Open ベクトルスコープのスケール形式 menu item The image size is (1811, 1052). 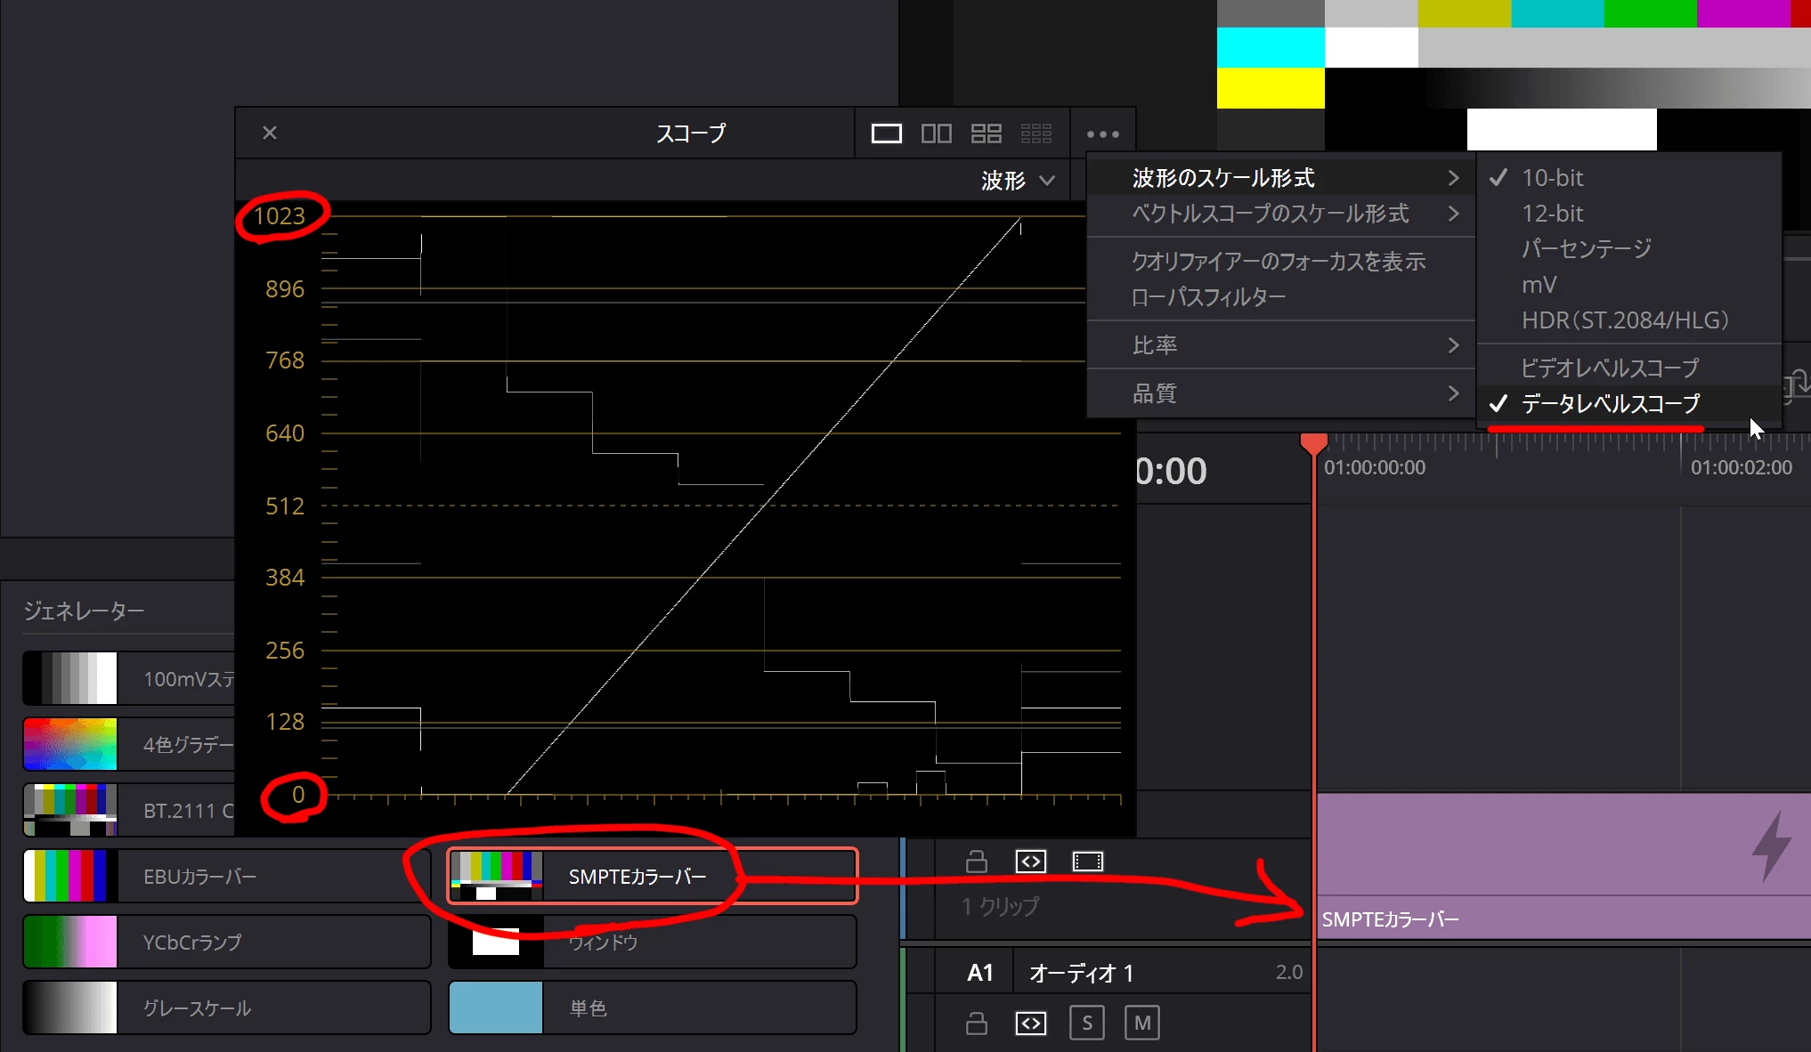click(1271, 214)
